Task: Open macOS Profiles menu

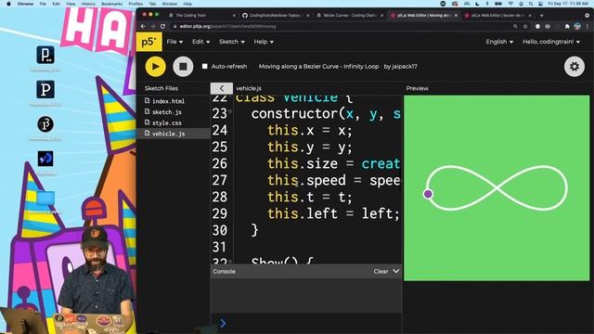Action: pyautogui.click(x=136, y=4)
